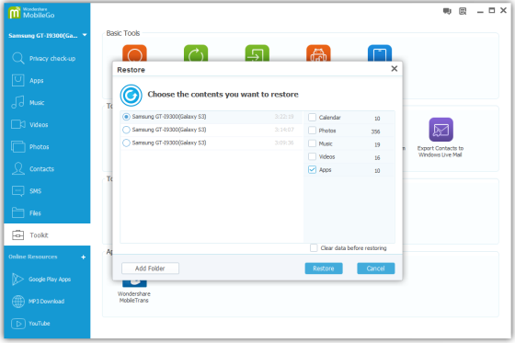Viewport: 515px width, 343px height.
Task: Click the YouTube play icon
Action: click(18, 324)
